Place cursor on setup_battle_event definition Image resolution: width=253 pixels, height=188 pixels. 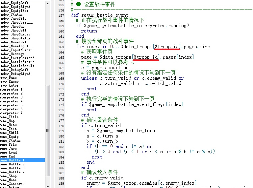(x=100, y=15)
